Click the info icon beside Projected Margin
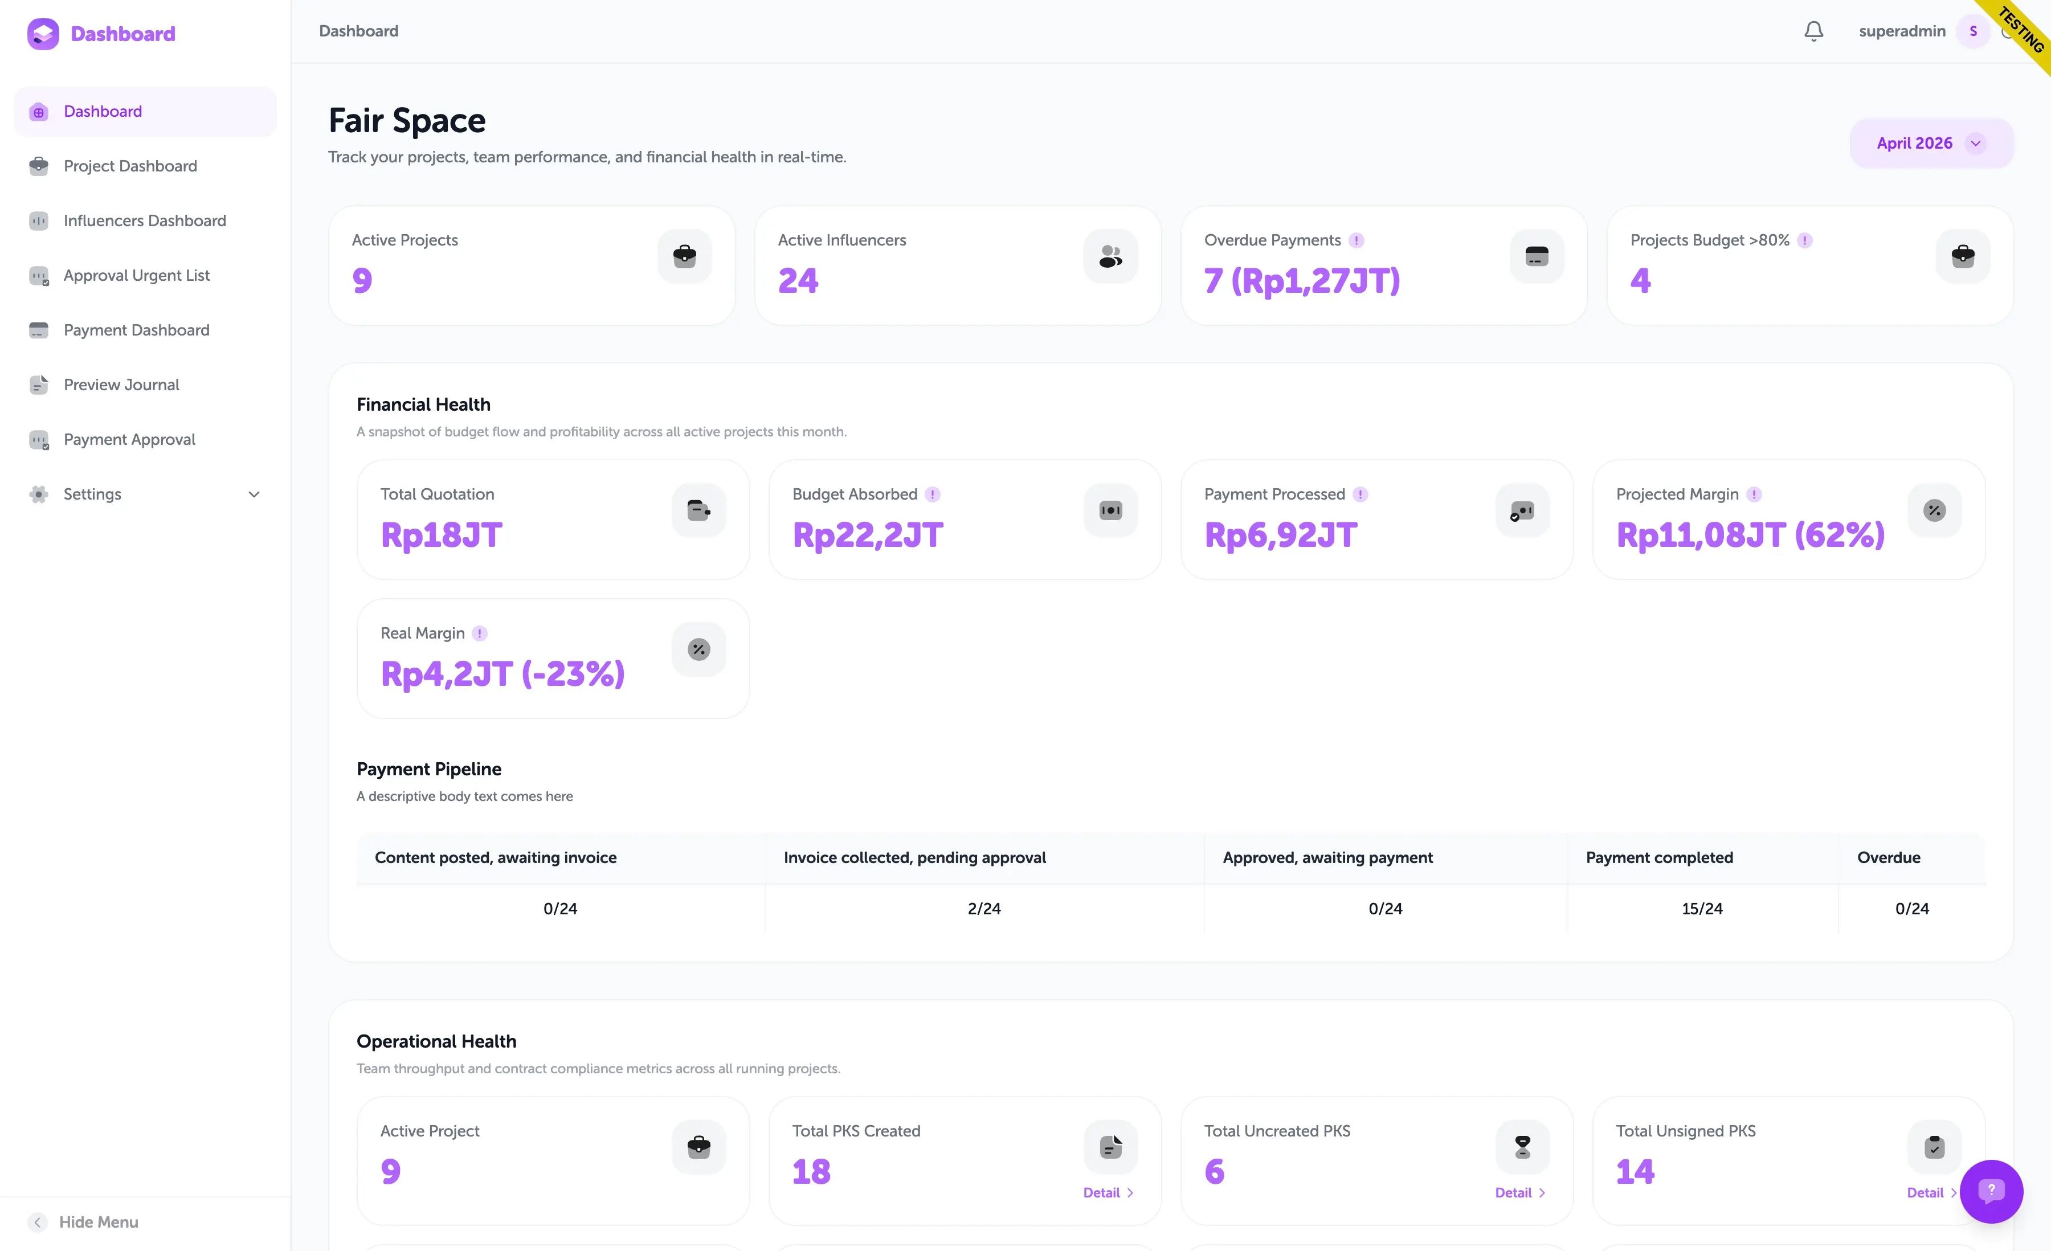This screenshot has width=2051, height=1251. (x=1754, y=494)
